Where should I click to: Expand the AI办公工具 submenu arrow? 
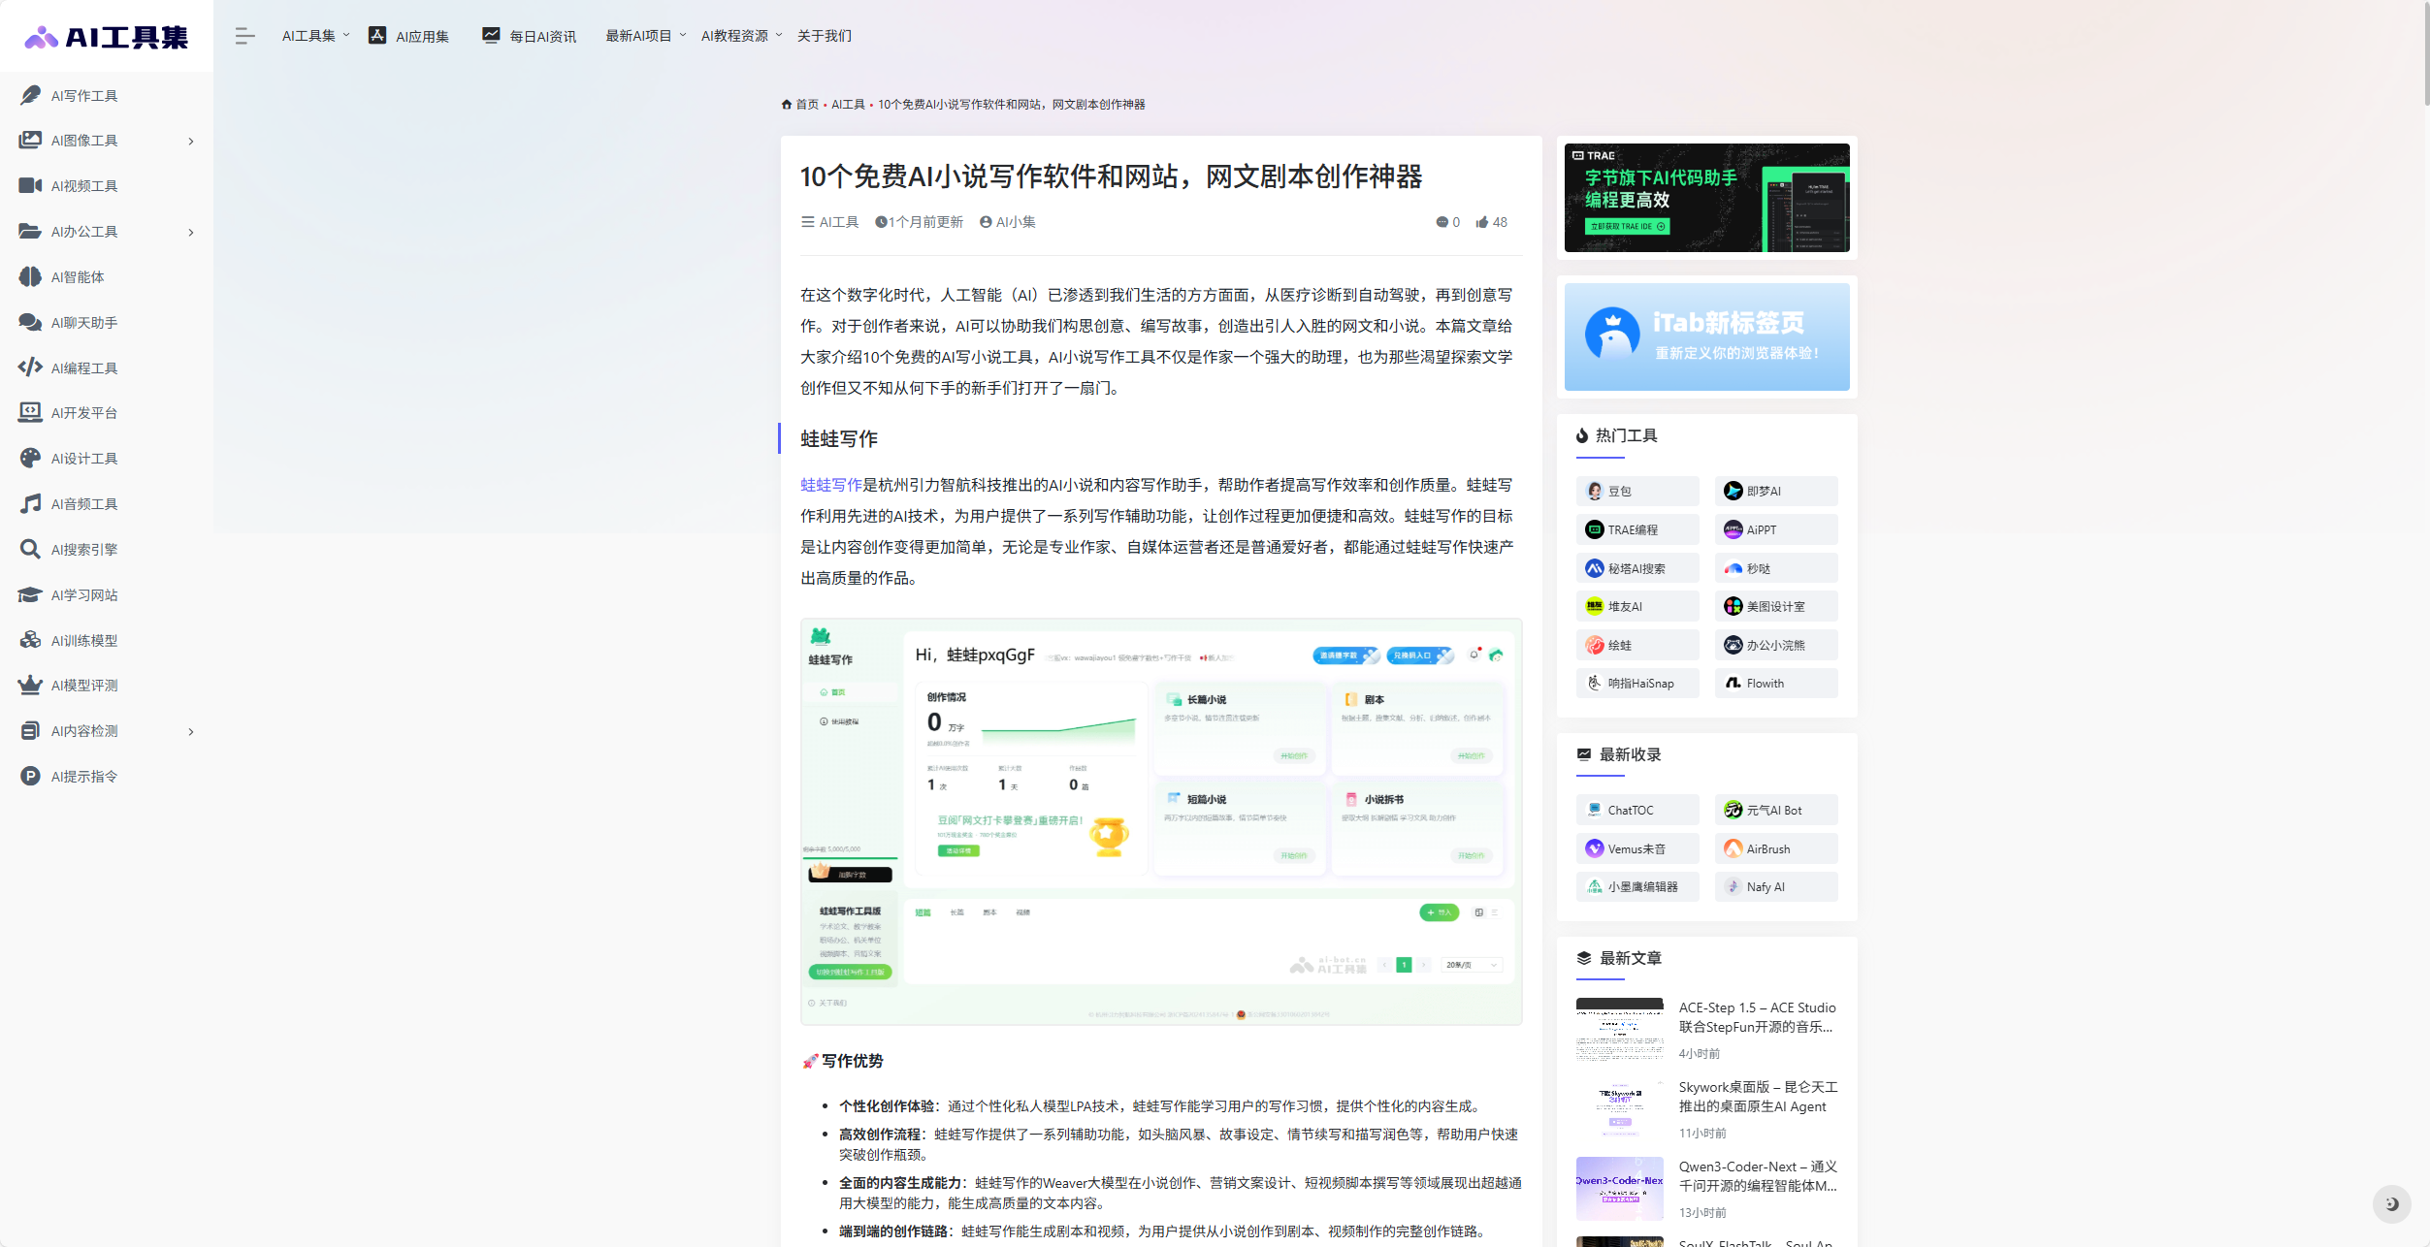(191, 233)
